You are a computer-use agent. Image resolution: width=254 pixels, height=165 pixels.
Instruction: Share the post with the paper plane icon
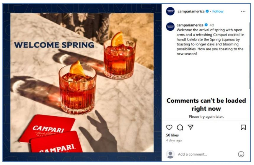(x=190, y=127)
